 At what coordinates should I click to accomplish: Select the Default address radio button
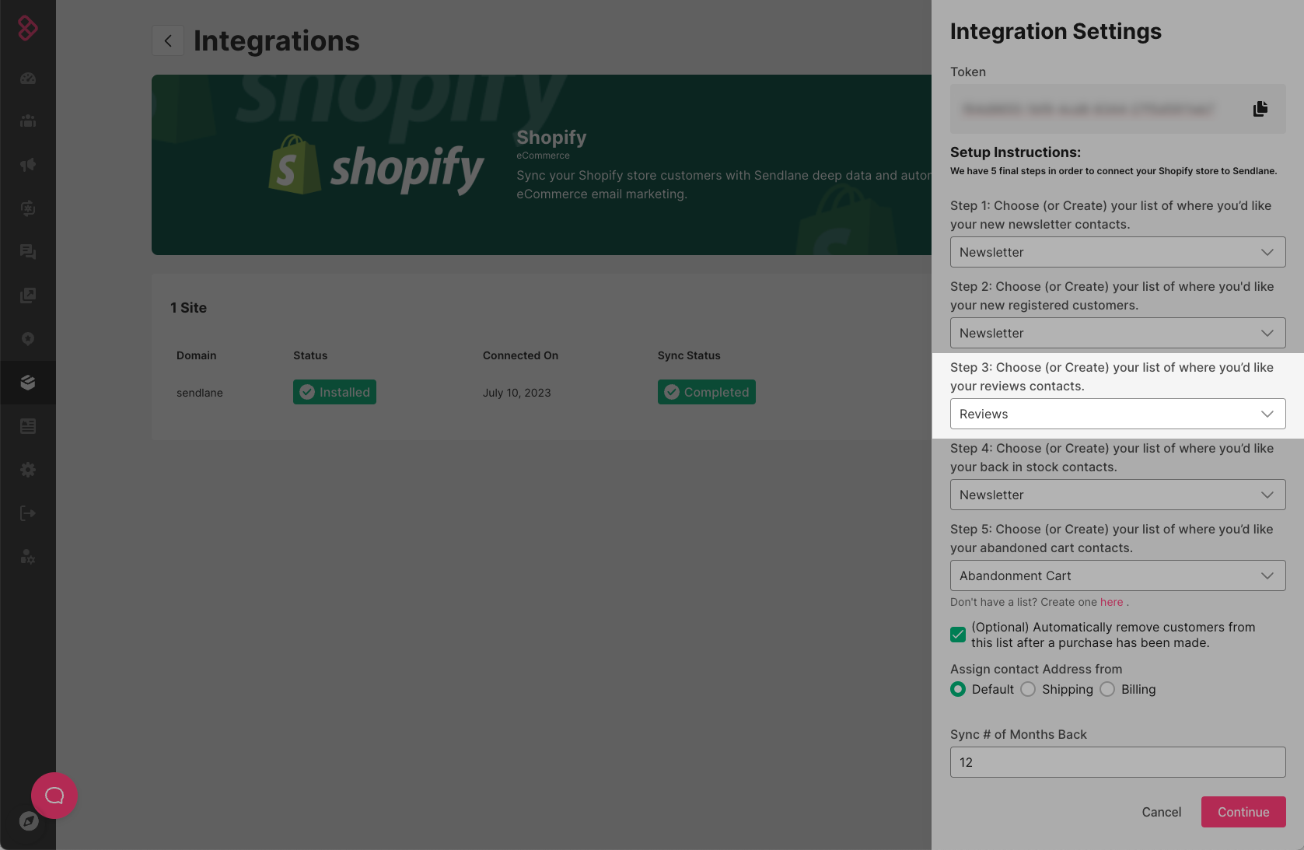(958, 689)
